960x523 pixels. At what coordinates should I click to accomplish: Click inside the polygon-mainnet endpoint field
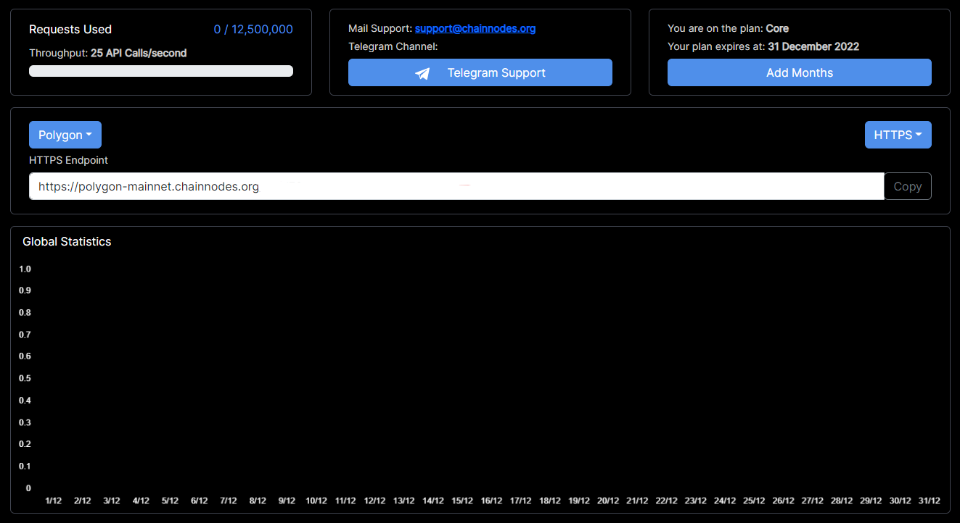[456, 186]
